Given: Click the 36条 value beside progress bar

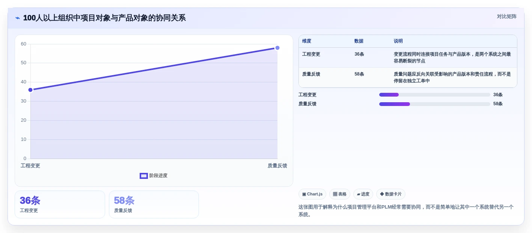Looking at the screenshot, I should coord(498,95).
